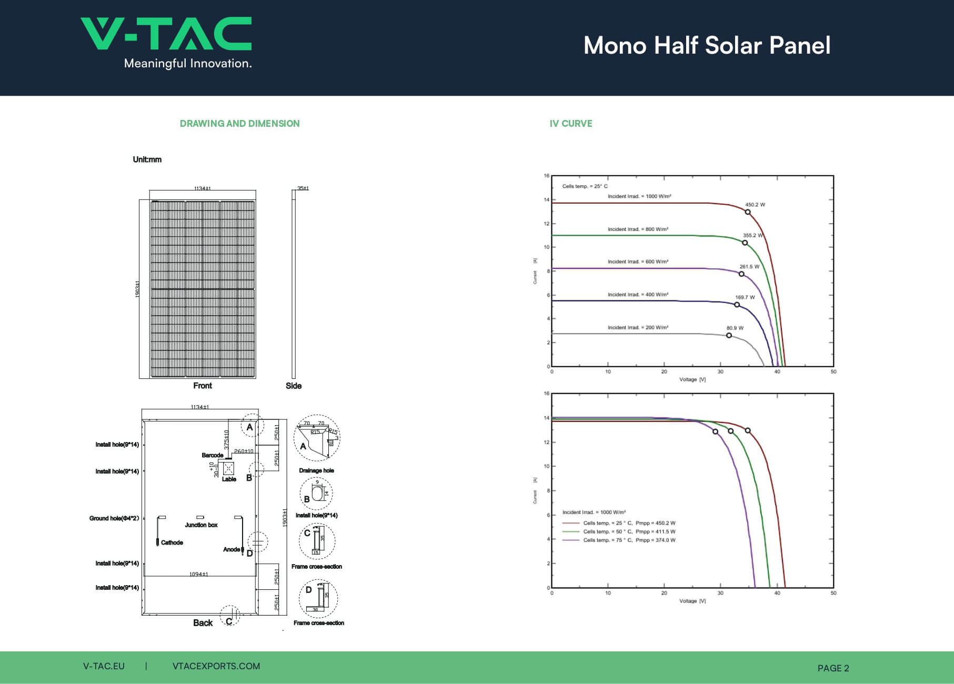Click the Junction box label on back view

[x=201, y=525]
